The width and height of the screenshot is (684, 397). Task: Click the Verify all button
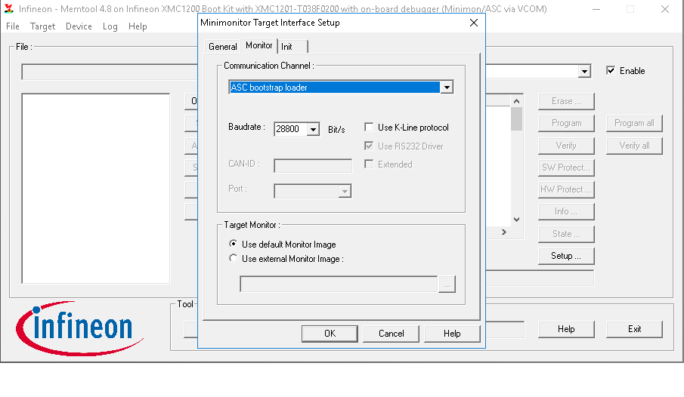pyautogui.click(x=634, y=146)
